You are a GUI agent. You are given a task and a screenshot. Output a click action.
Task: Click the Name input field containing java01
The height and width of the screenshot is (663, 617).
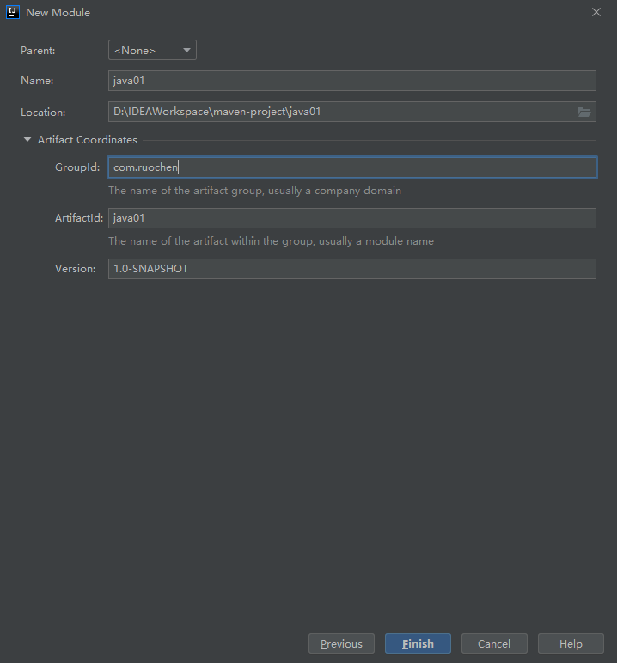coord(352,81)
